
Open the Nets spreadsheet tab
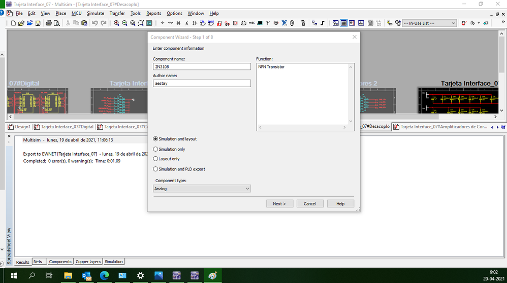38,262
